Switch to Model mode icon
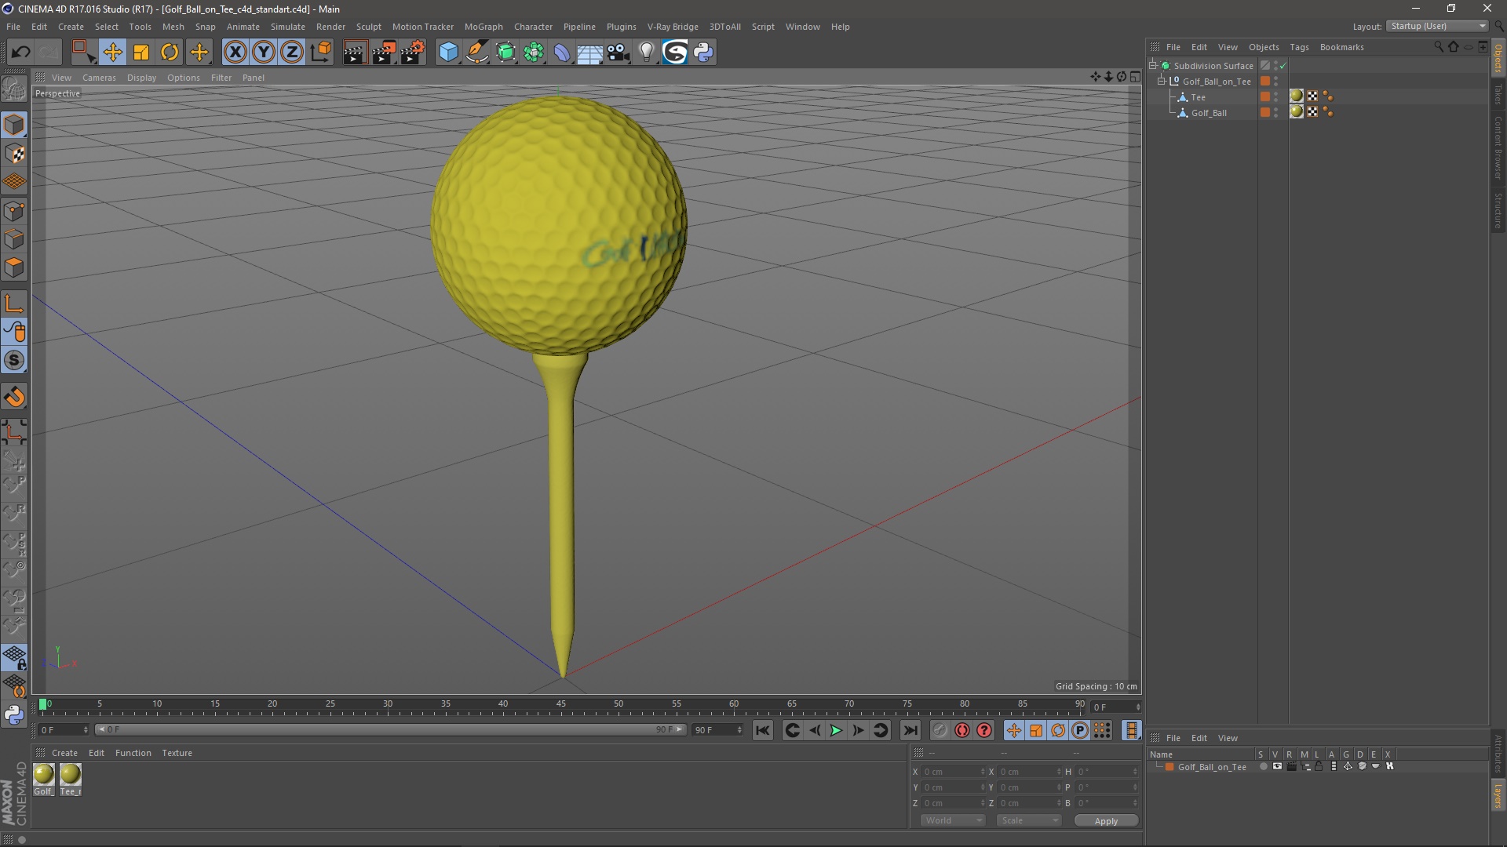 (x=14, y=125)
